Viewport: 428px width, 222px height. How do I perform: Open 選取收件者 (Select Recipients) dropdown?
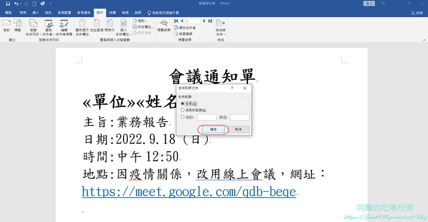tap(48, 28)
